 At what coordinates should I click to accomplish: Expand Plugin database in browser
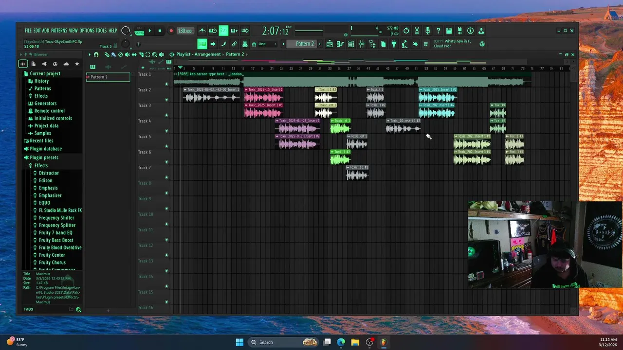46,149
